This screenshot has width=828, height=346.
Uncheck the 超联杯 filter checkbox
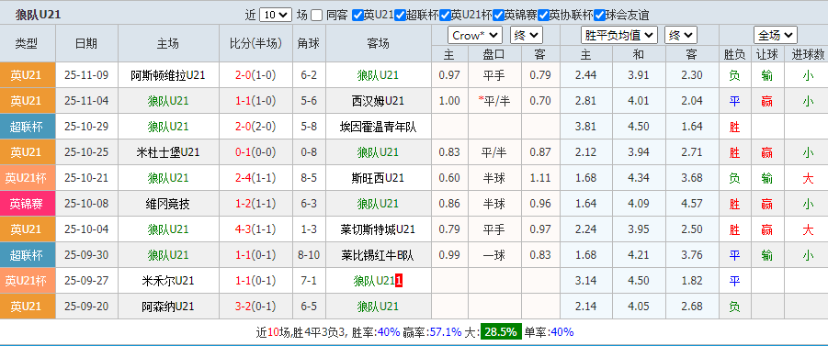pyautogui.click(x=400, y=16)
